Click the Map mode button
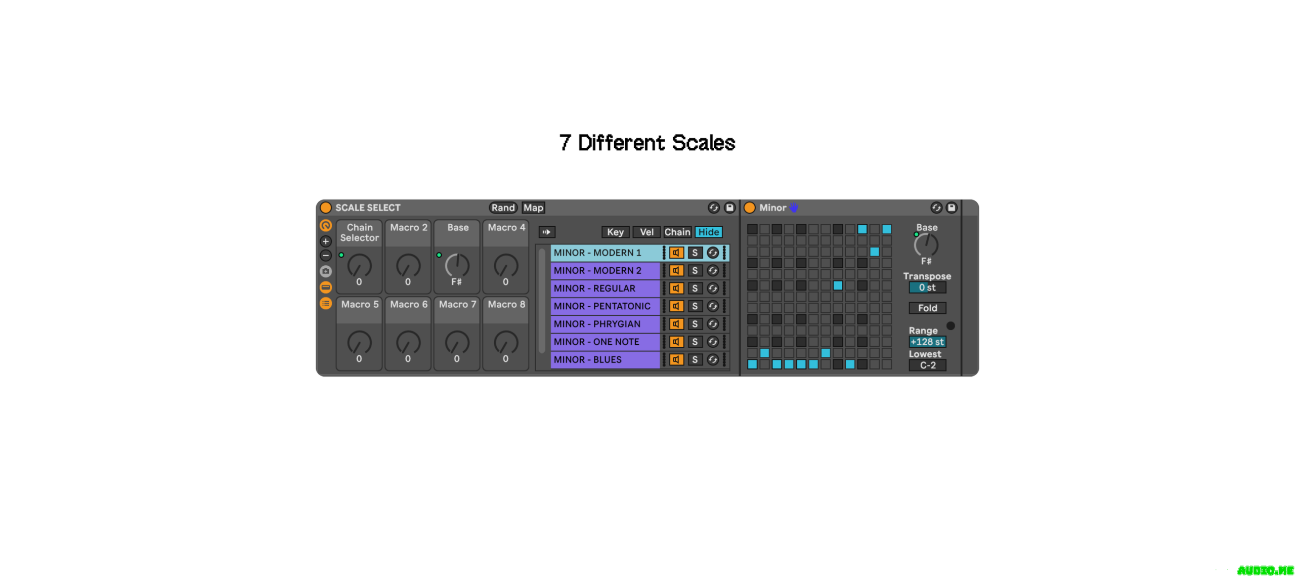1295x576 pixels. point(533,208)
